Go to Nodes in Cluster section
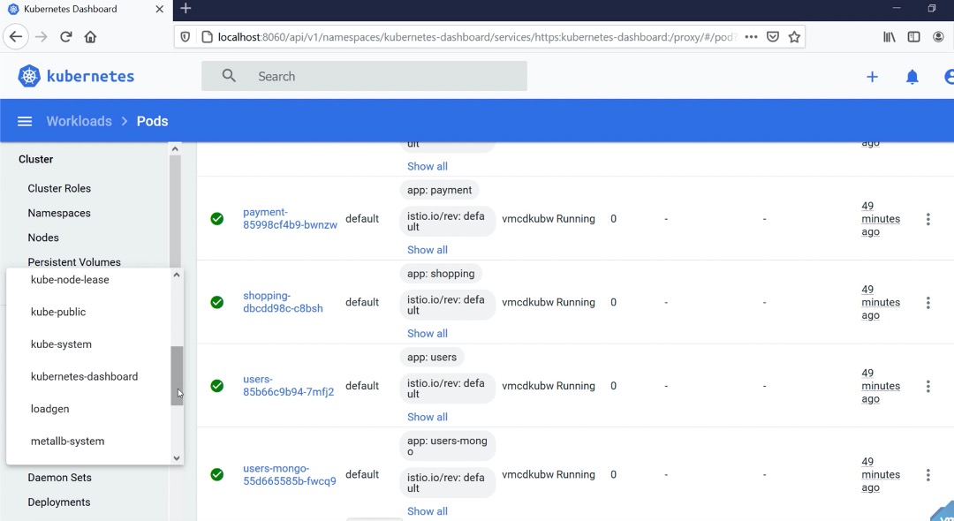 (43, 238)
